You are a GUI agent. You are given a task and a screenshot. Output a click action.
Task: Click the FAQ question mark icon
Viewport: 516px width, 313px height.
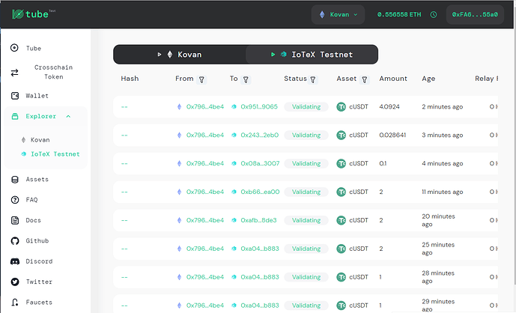click(15, 200)
